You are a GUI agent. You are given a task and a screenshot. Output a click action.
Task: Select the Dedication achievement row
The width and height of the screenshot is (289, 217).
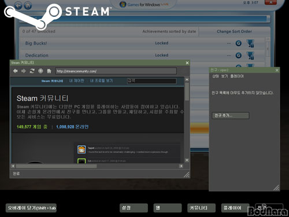point(143,56)
